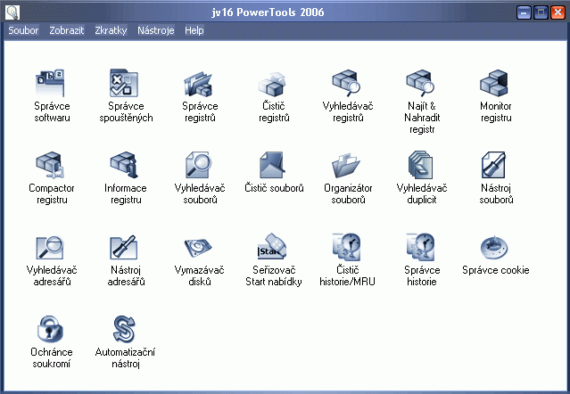Open the Soubor menu
Viewport: 570px width, 394px height.
point(23,30)
